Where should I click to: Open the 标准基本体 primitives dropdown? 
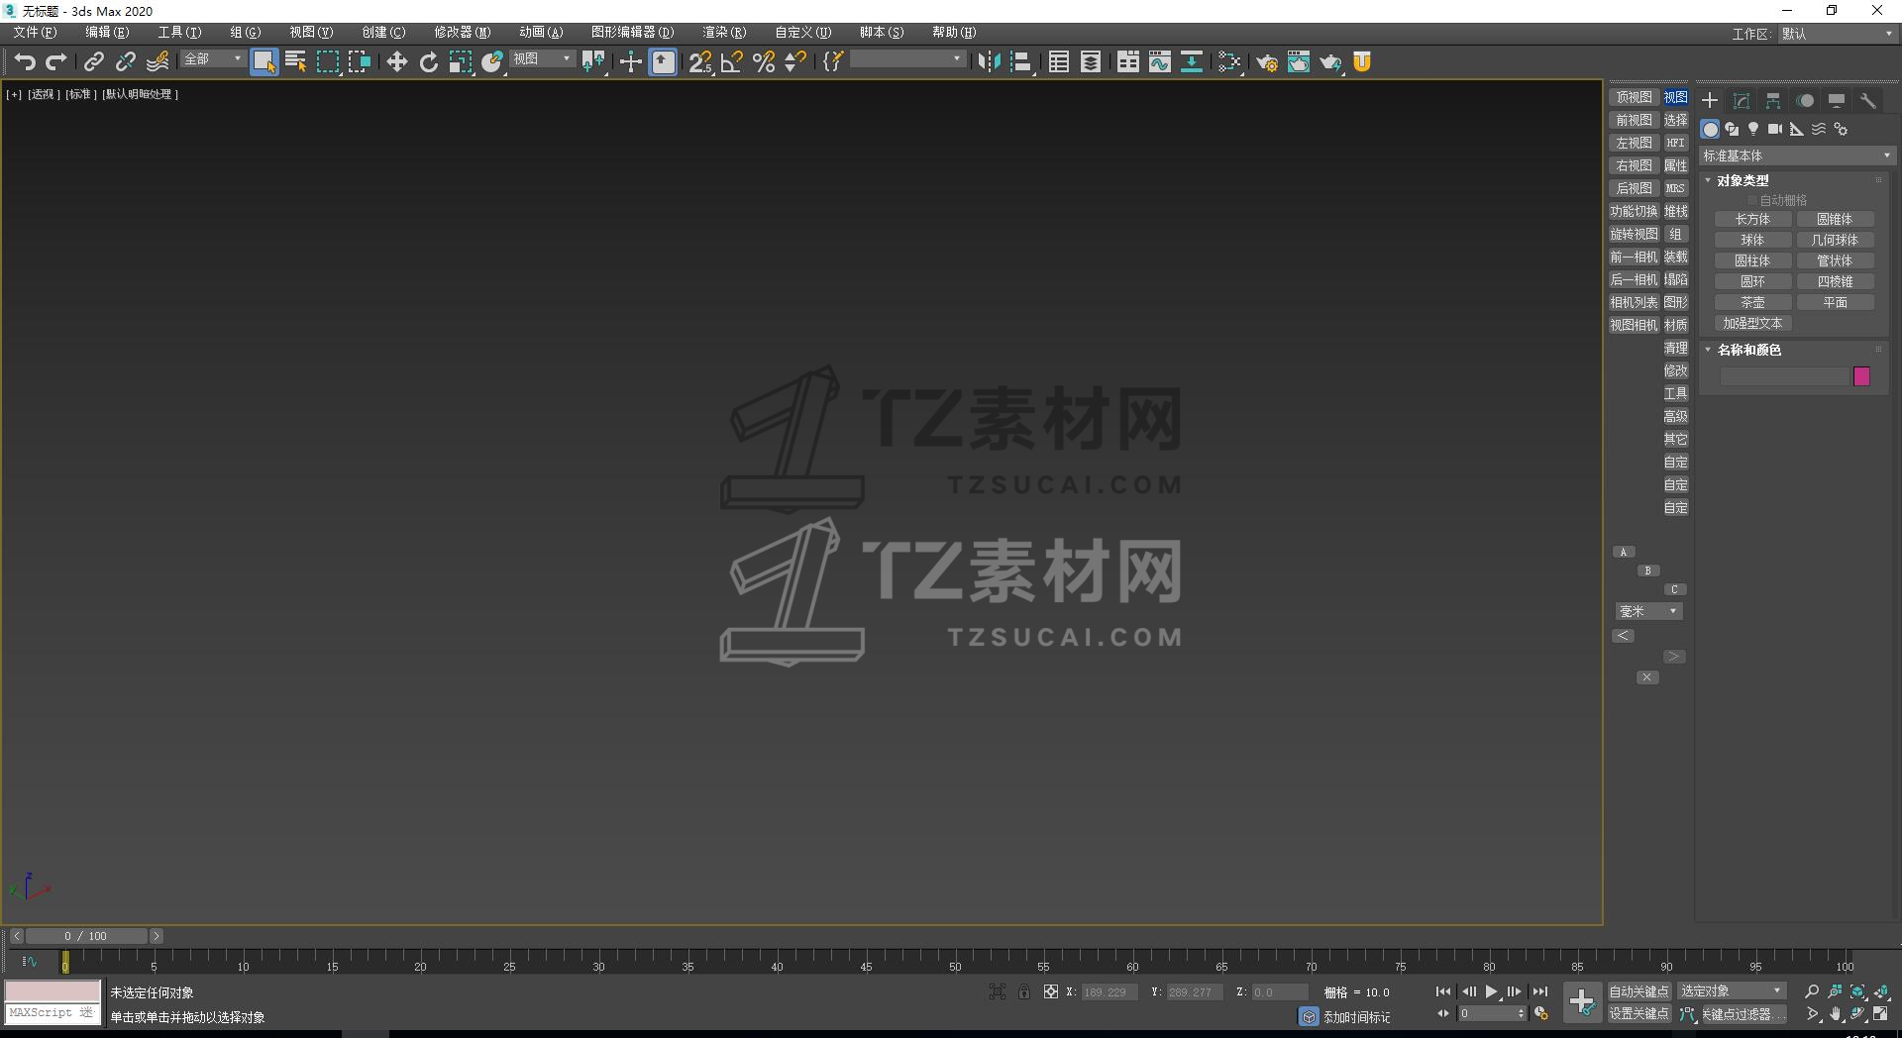pos(1797,156)
